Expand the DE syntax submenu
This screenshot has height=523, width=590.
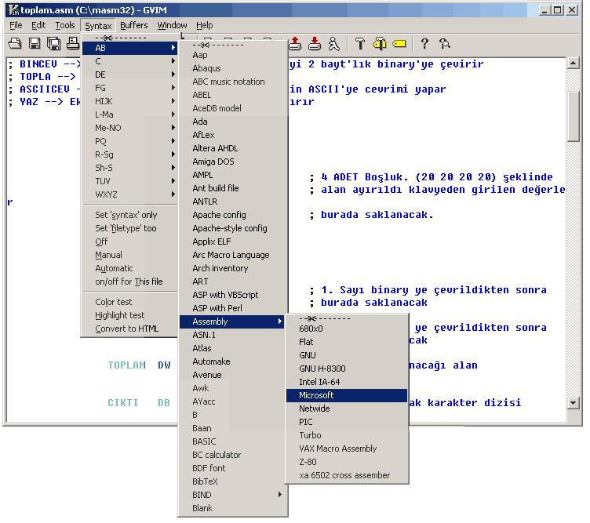129,74
